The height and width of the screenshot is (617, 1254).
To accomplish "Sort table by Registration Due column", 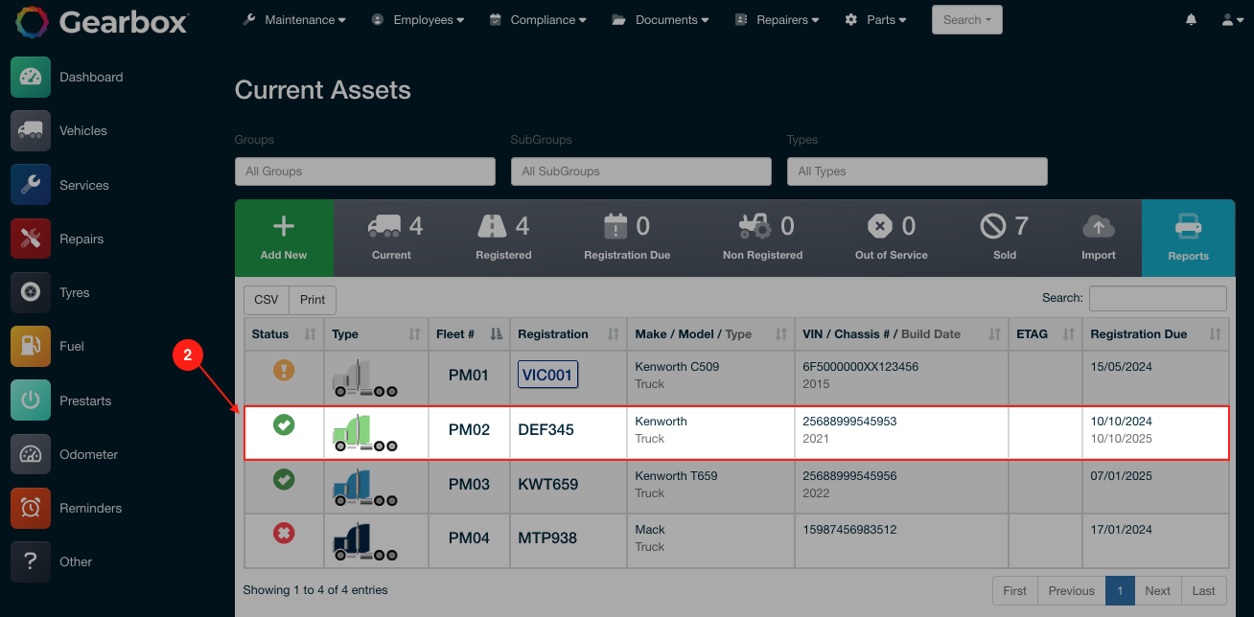I will pos(1155,334).
